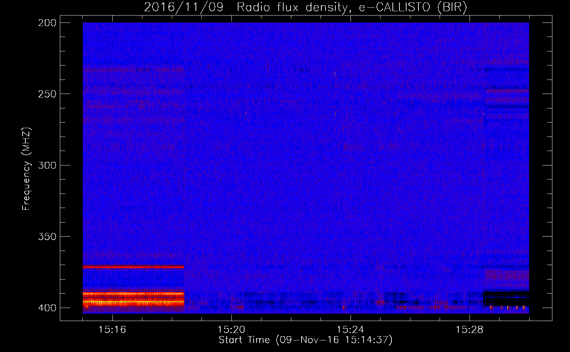The width and height of the screenshot is (570, 352).
Task: Click the 15:20 time tick label
Action: click(231, 330)
